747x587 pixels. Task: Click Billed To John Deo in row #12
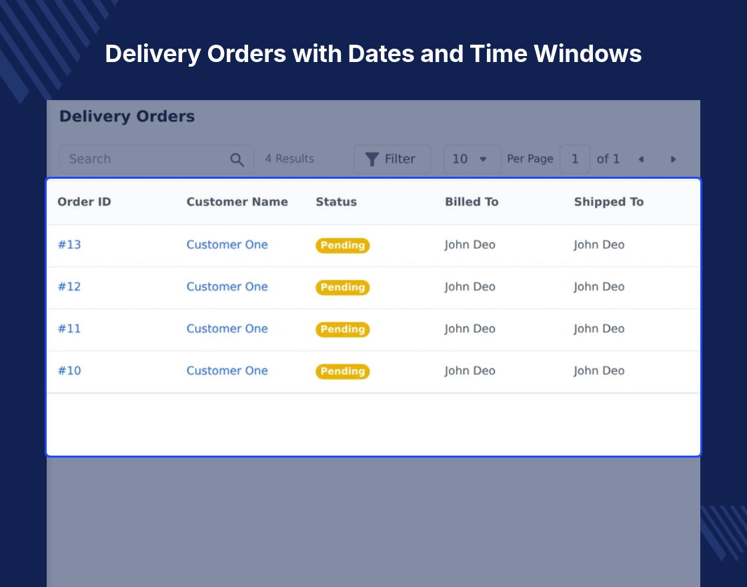click(x=470, y=286)
